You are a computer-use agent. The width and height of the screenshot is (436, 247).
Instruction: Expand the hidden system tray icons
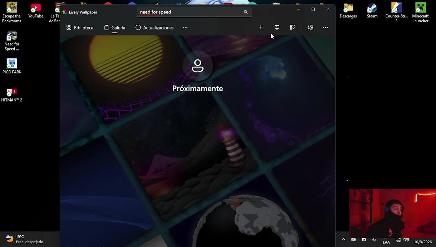[343, 239]
